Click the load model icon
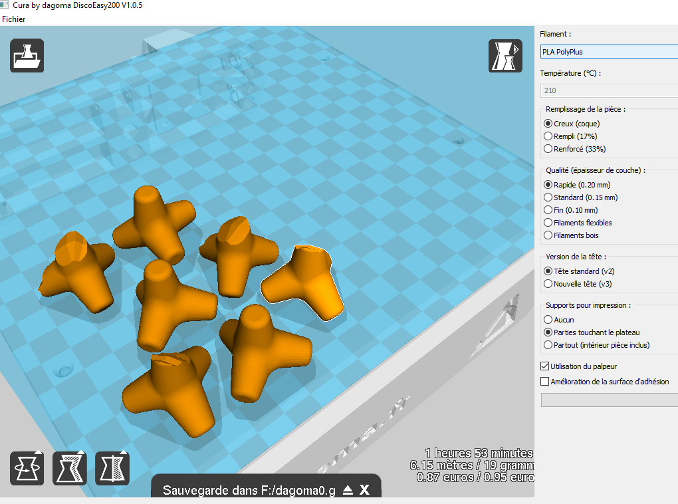 coord(27,55)
